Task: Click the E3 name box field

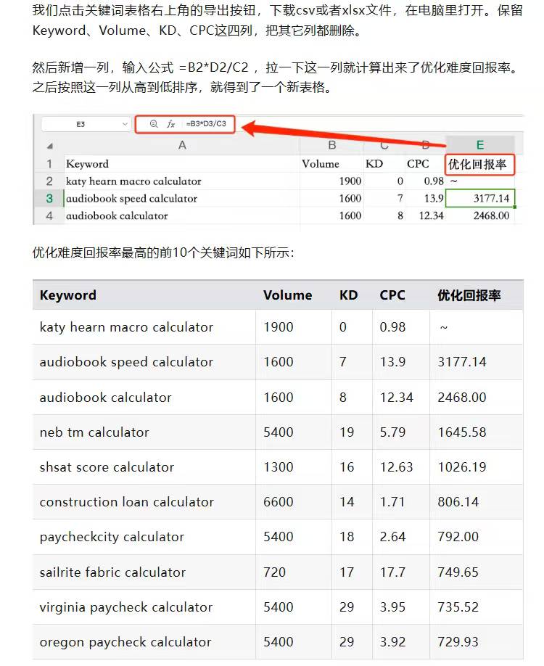Action: click(x=86, y=124)
